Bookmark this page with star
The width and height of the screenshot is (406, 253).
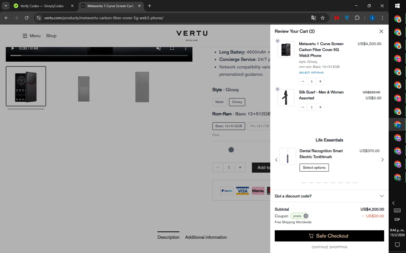click(323, 18)
